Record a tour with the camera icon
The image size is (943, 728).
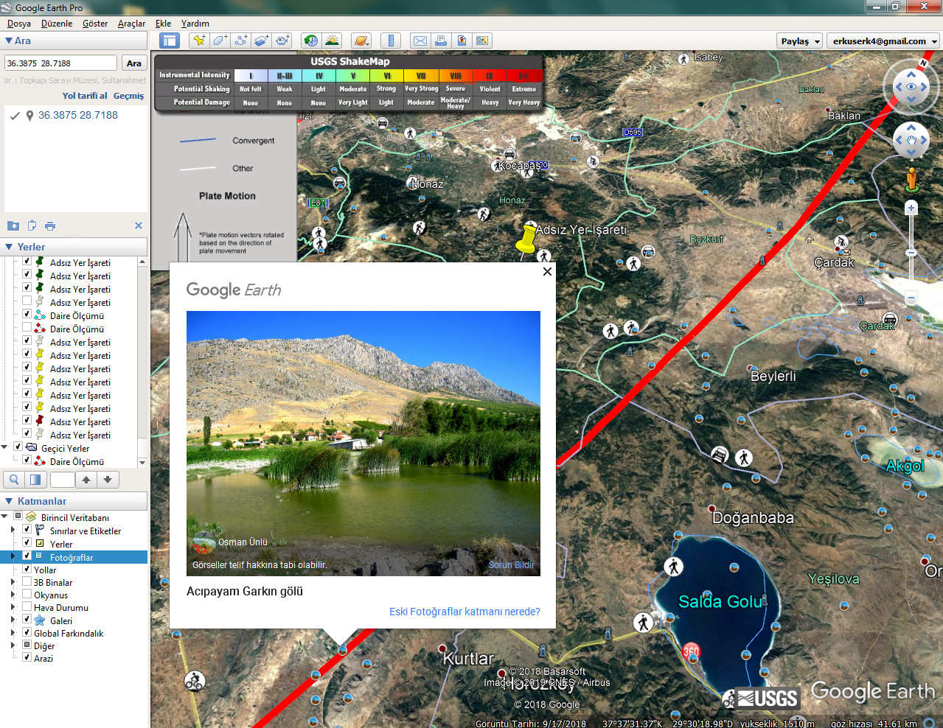(283, 41)
